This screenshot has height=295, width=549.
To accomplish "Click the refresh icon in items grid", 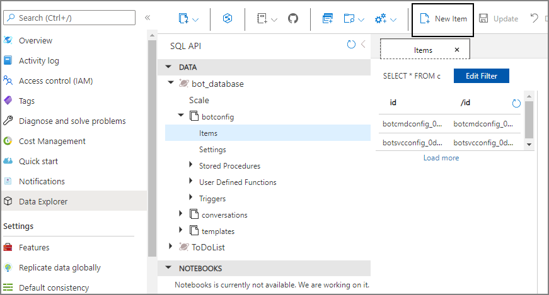I will tap(516, 103).
